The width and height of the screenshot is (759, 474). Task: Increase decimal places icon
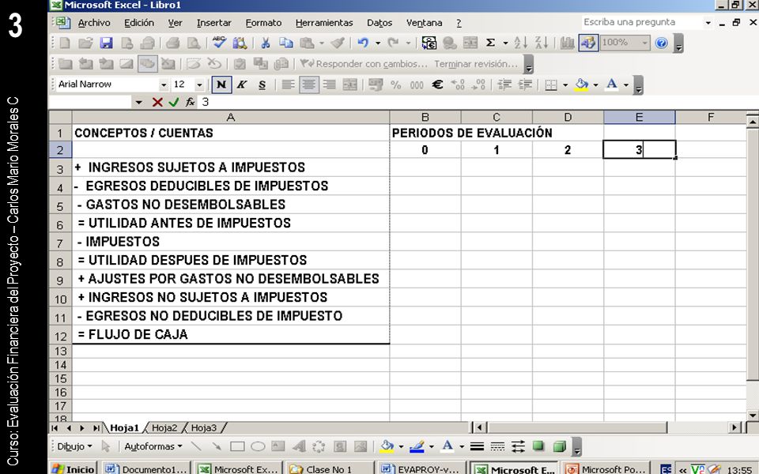click(x=458, y=85)
